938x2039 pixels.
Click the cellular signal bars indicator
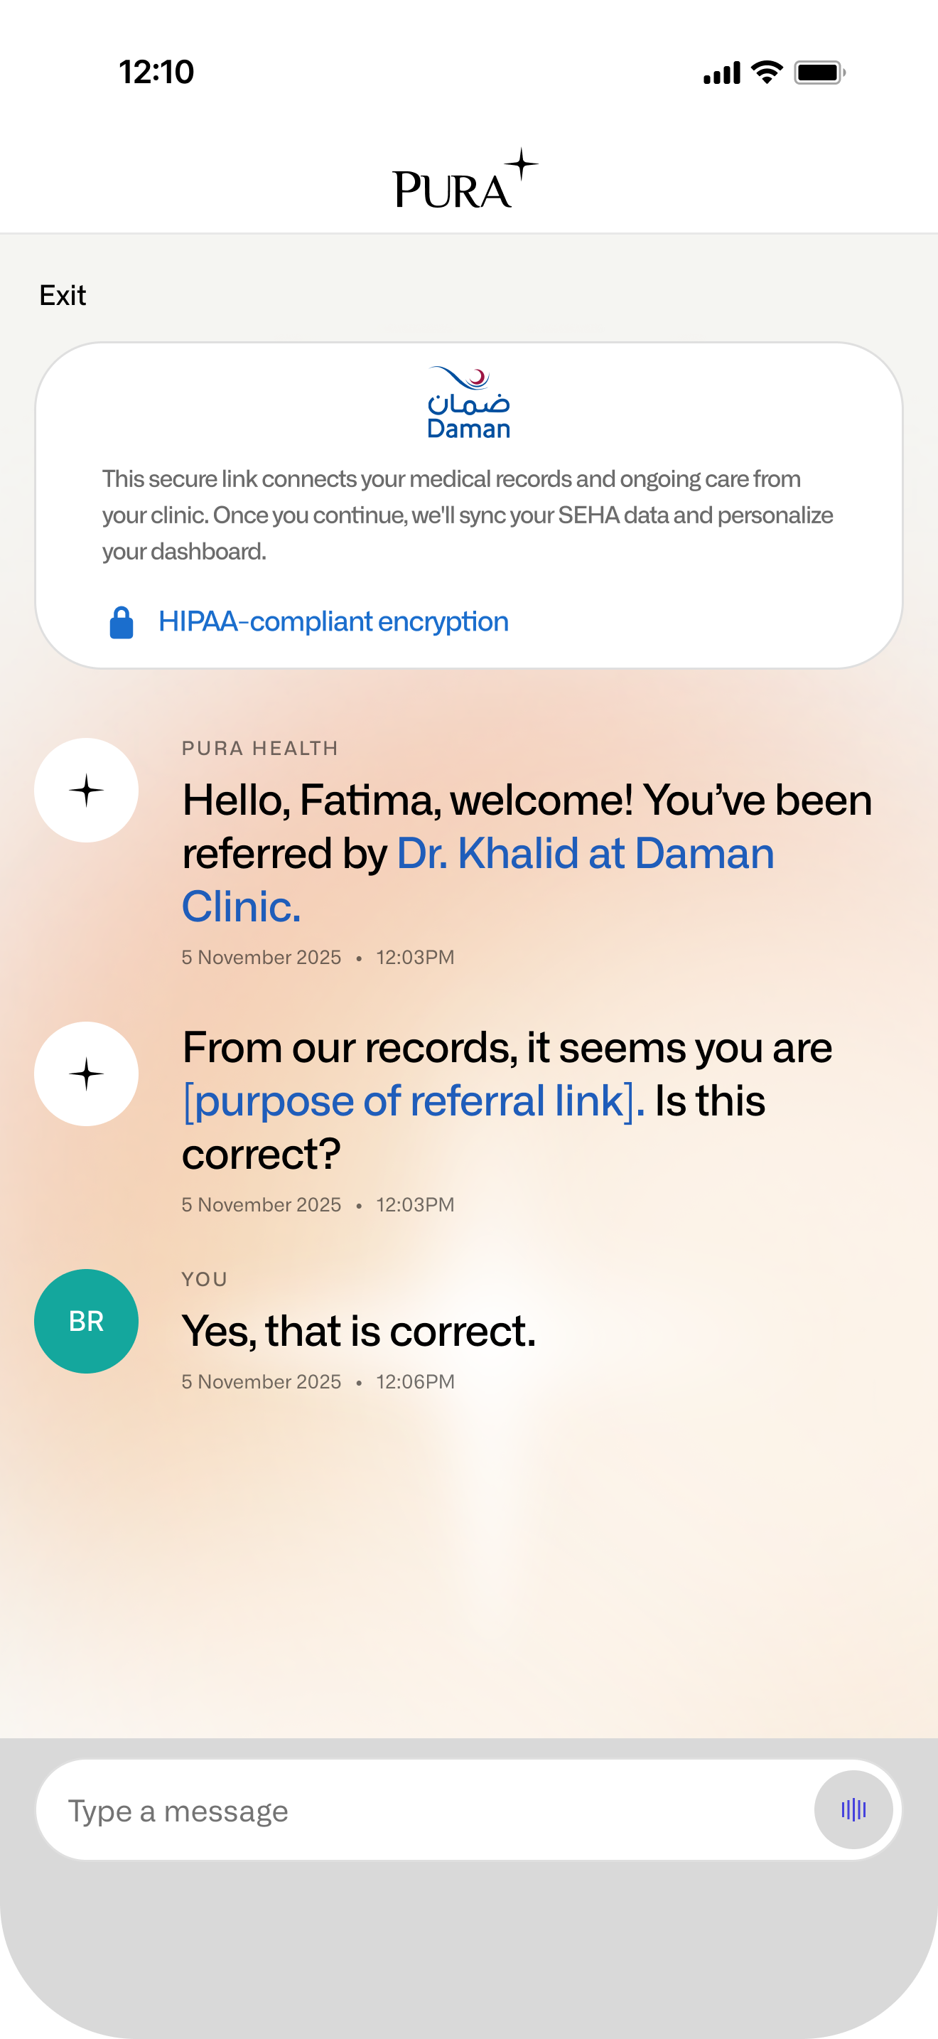click(723, 73)
